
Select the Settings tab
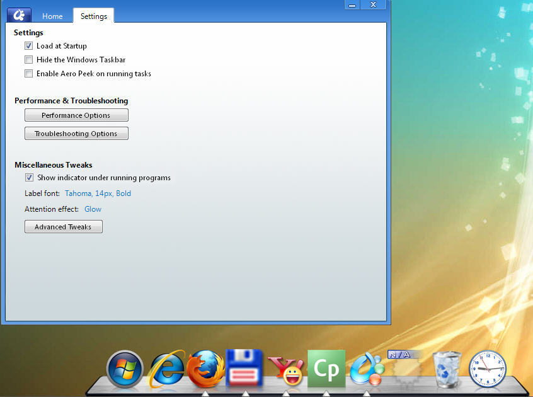point(93,16)
